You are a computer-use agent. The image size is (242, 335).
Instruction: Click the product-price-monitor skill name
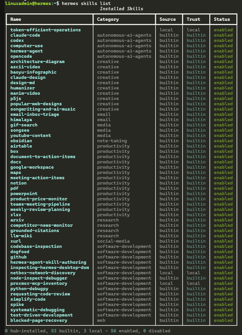(39, 199)
